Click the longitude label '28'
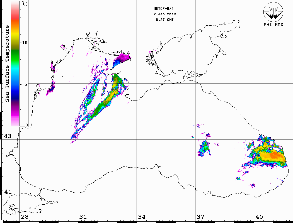Image resolution: width=293 pixels, height=223 pixels. coord(25,217)
